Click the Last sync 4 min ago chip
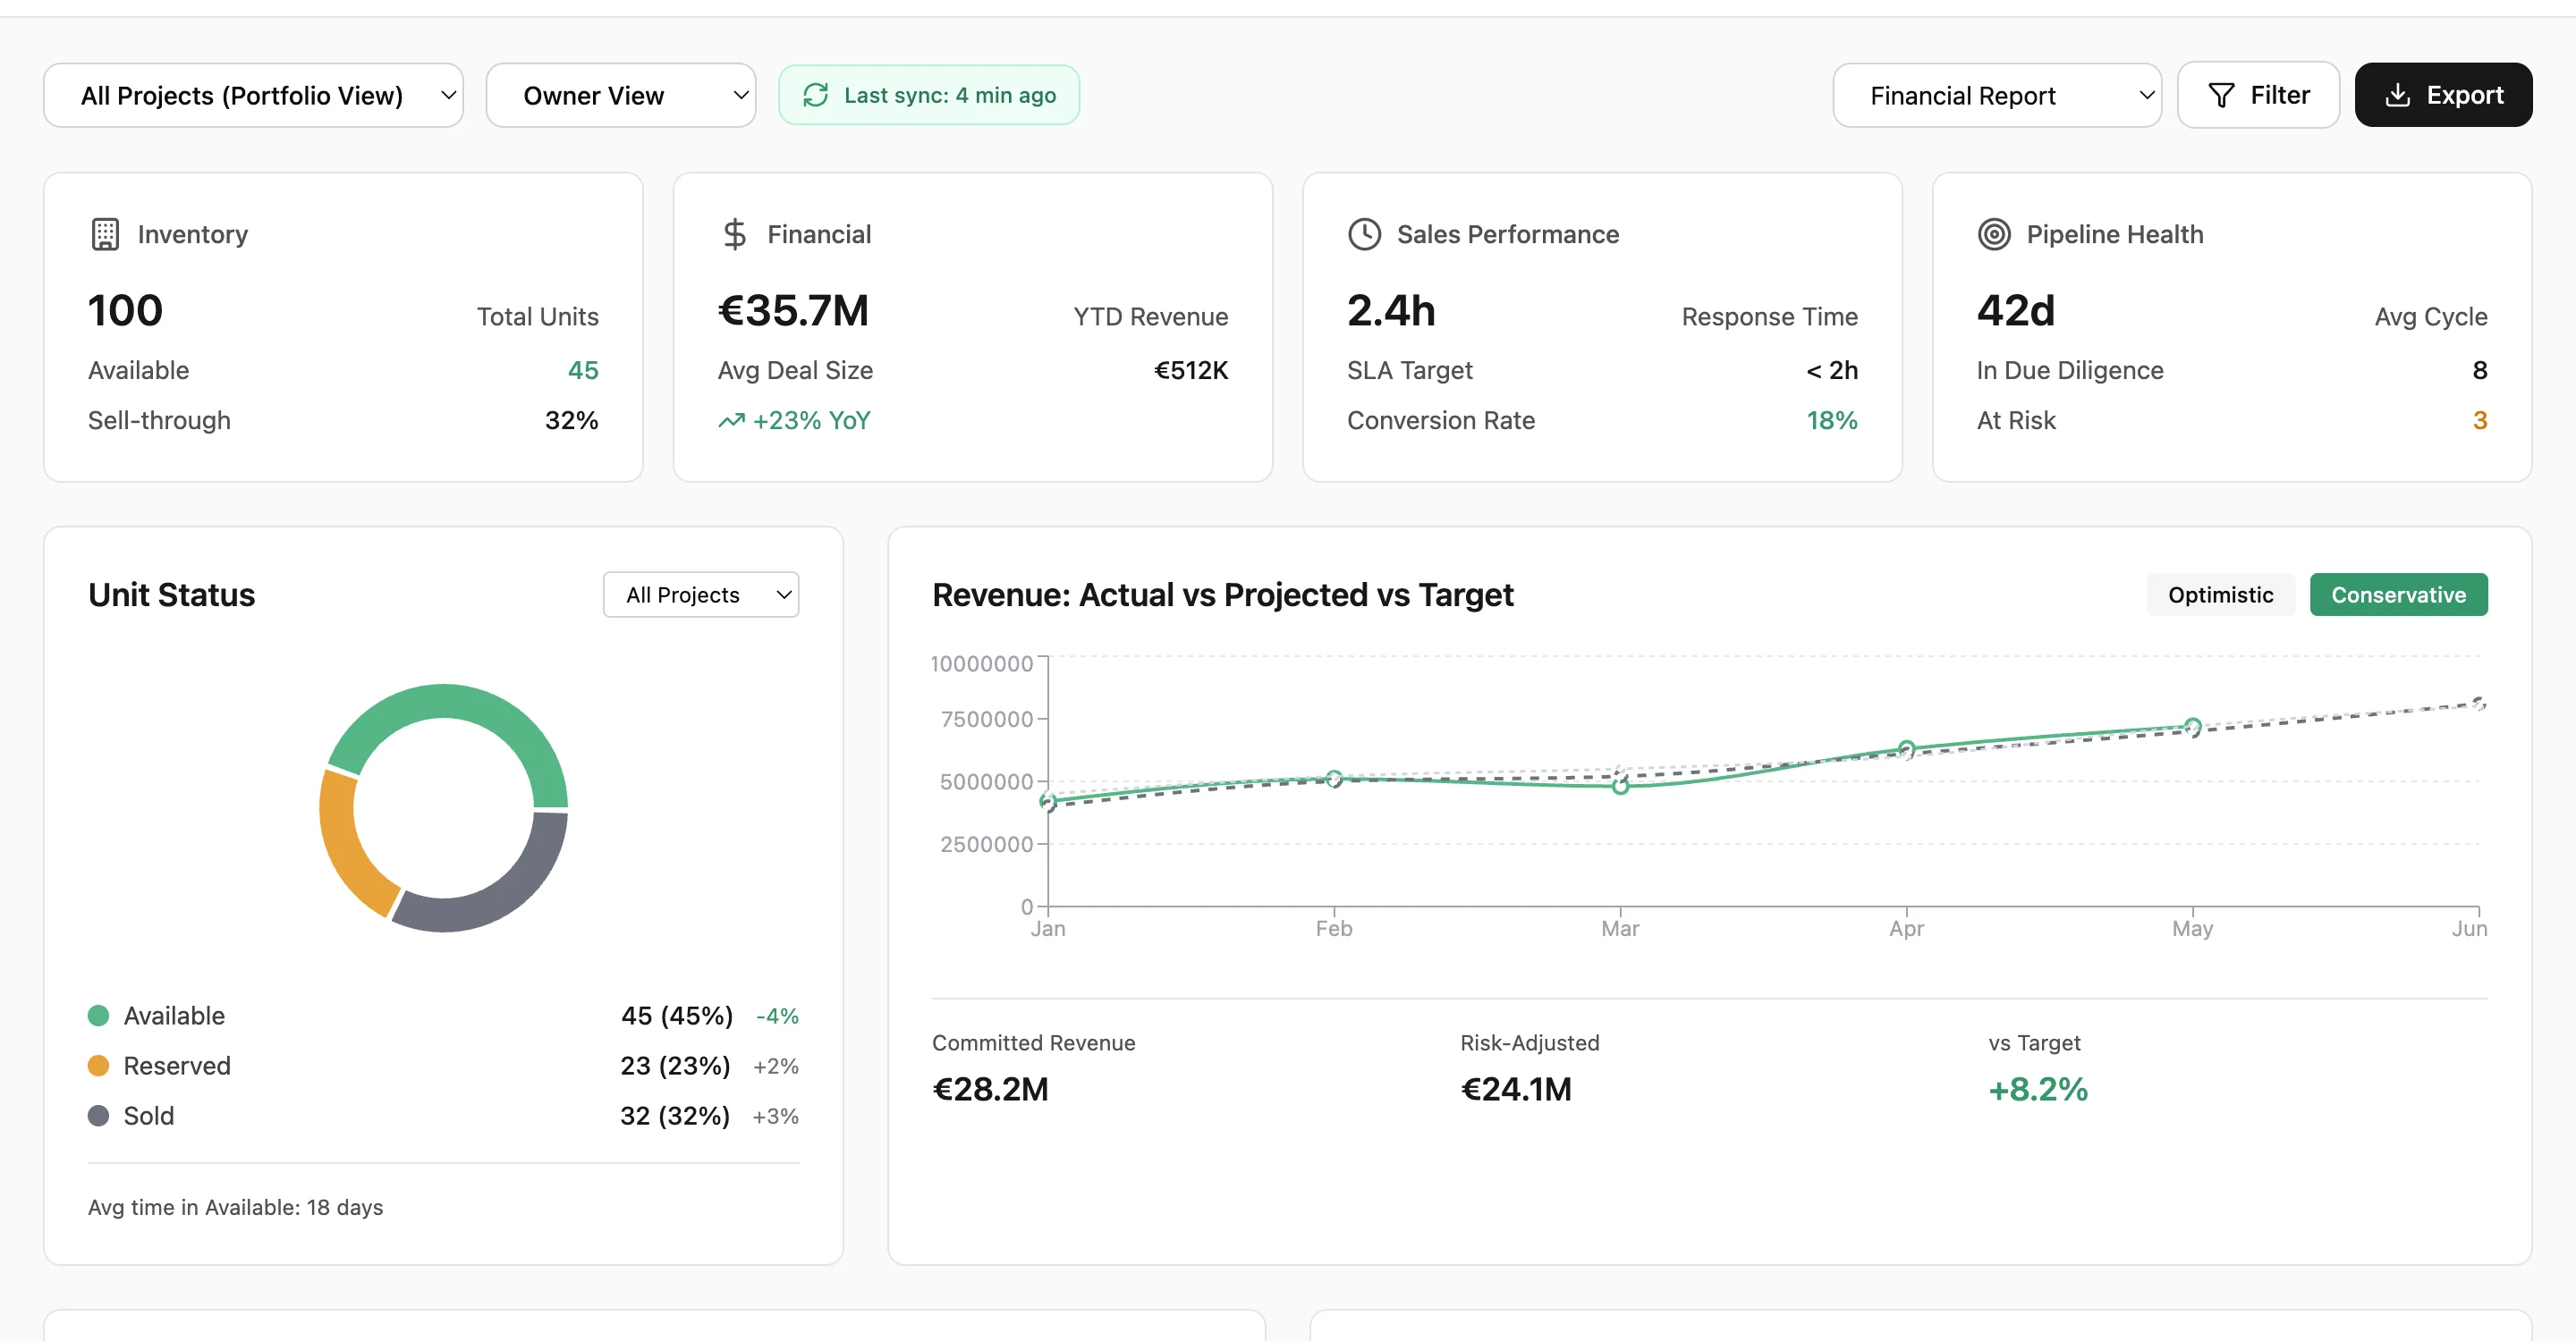 (x=929, y=95)
